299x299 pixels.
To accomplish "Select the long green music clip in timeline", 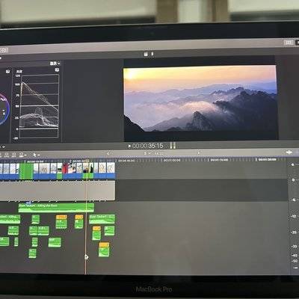I will coord(56,208).
